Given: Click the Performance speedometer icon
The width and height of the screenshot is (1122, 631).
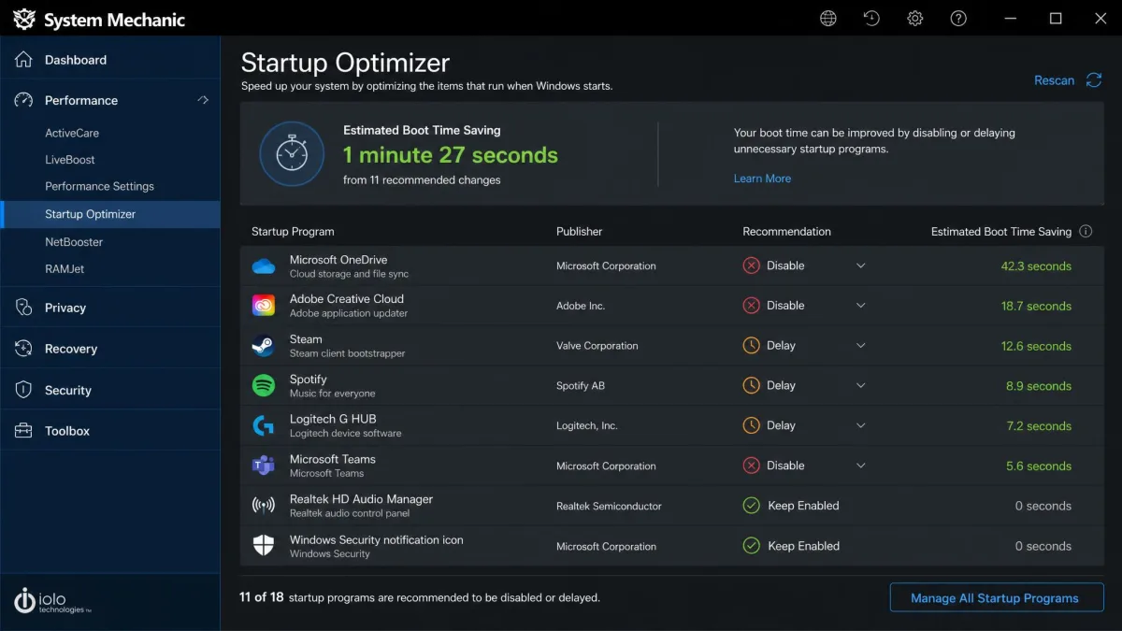Looking at the screenshot, I should click(23, 100).
